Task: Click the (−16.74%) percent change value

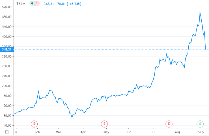Action: [74, 4]
